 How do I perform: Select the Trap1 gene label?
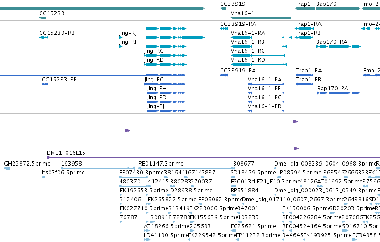point(302,4)
